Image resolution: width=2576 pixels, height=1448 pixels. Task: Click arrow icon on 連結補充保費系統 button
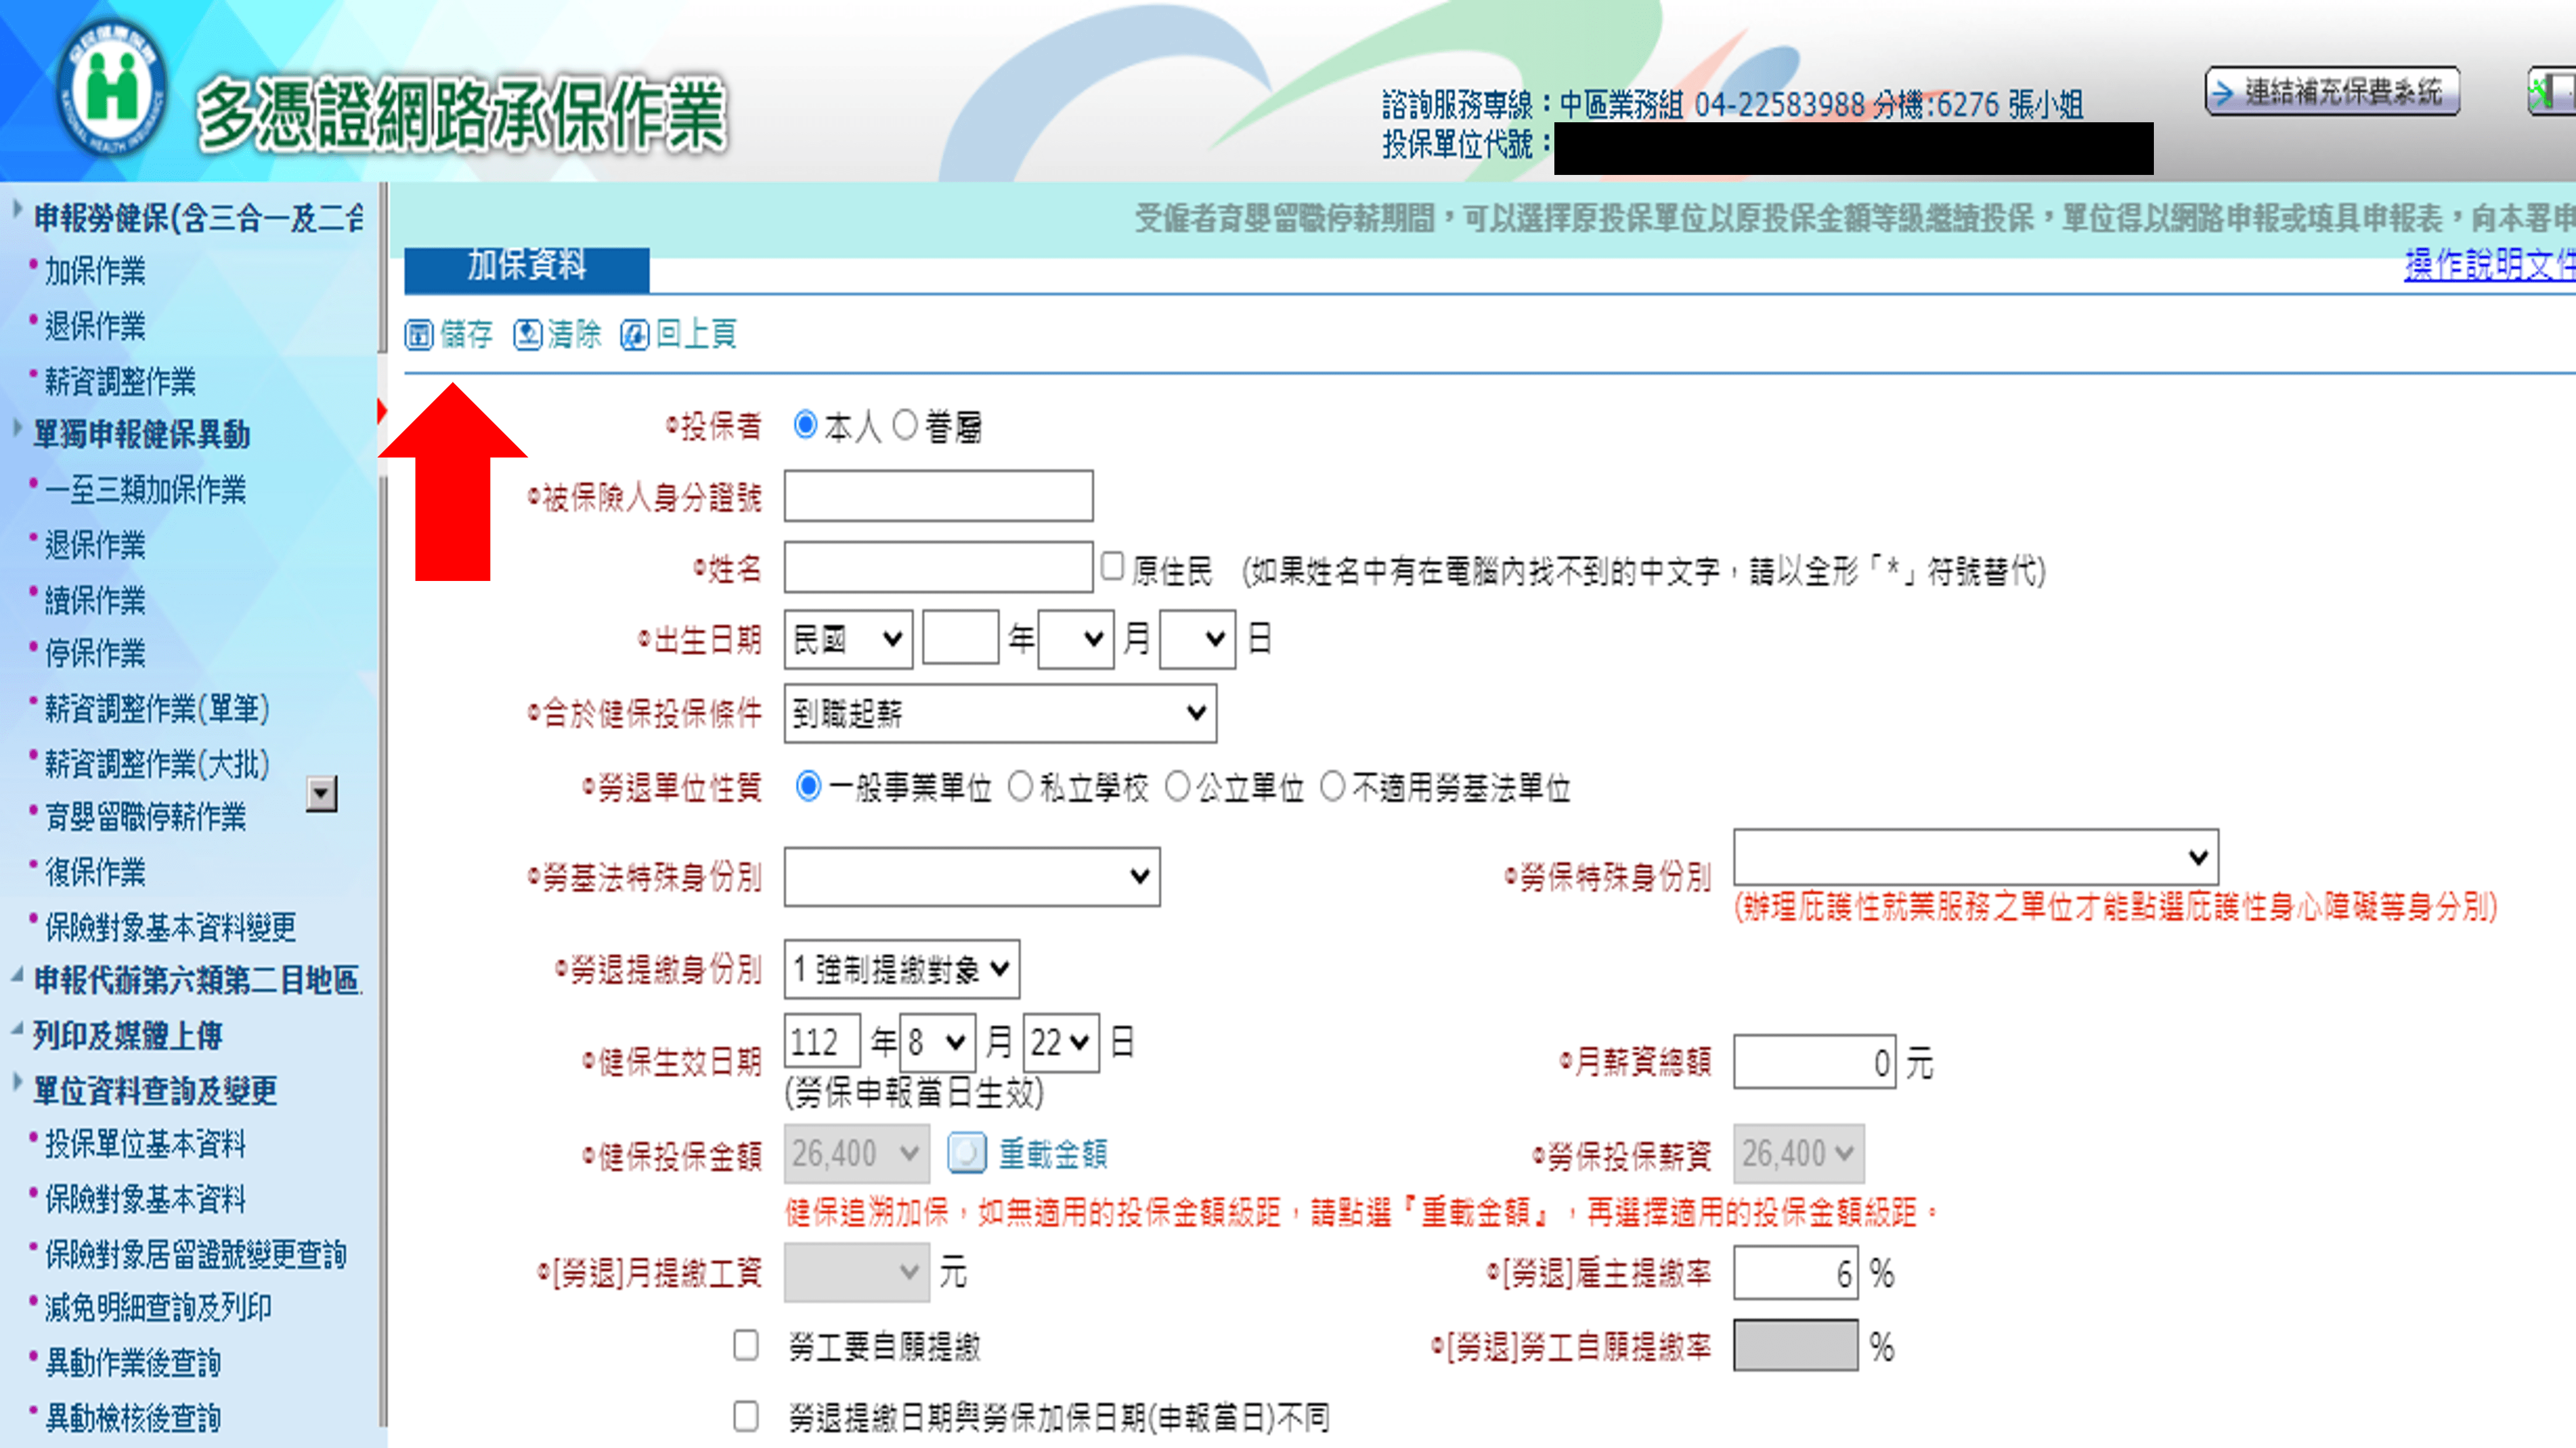coord(2223,93)
